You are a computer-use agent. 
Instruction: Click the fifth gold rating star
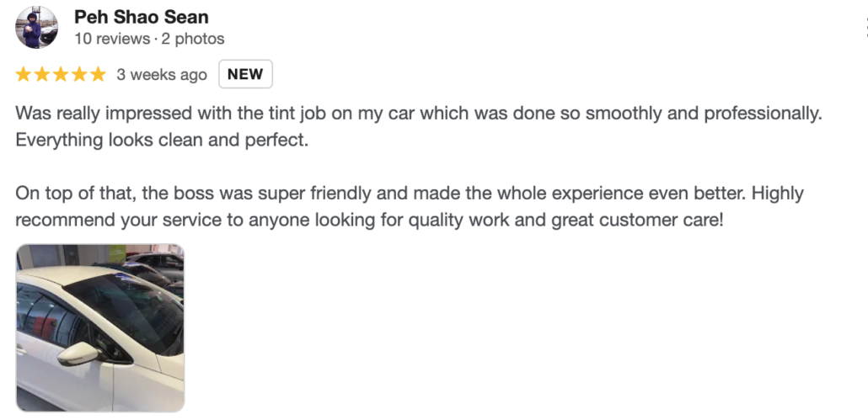[x=98, y=74]
